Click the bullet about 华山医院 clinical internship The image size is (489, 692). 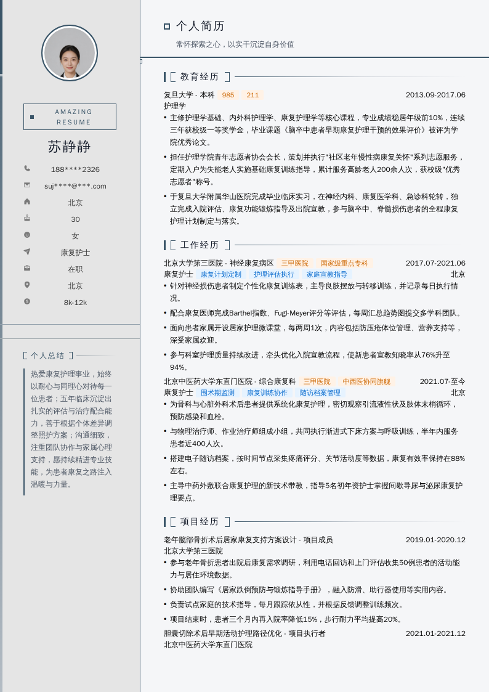tap(315, 209)
